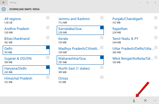Enable the Rajasthan checkbox
This screenshot has height=104, width=159.
click(156, 28)
